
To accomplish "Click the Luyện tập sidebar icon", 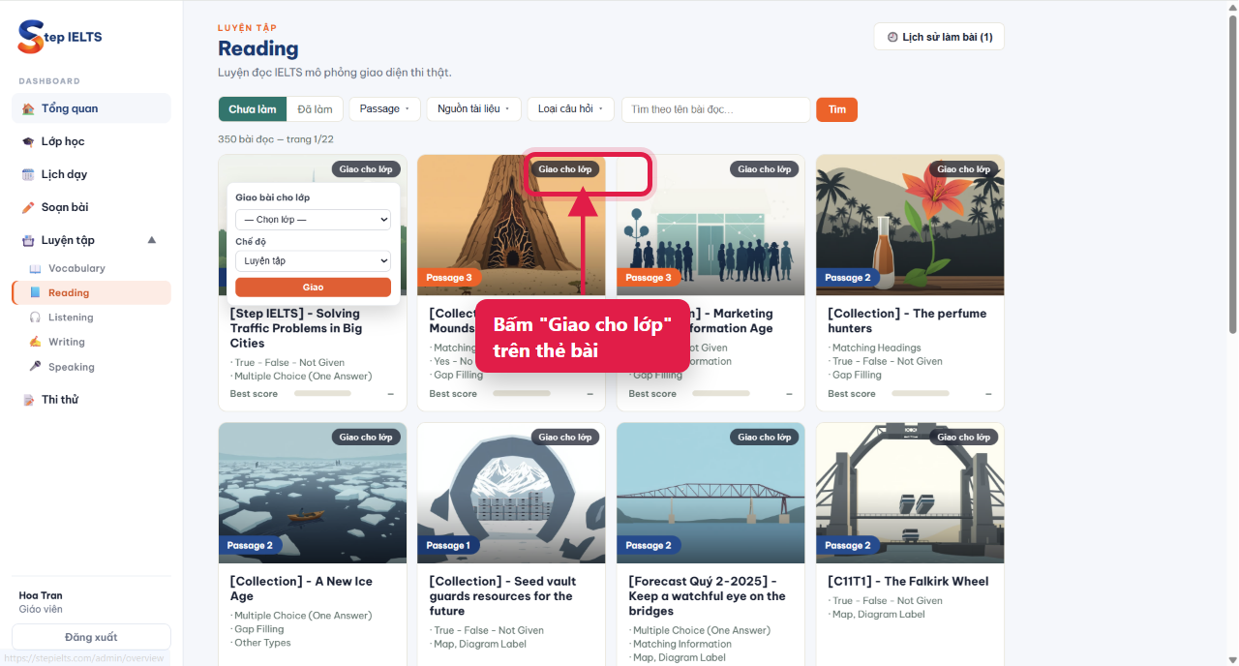I will [28, 240].
